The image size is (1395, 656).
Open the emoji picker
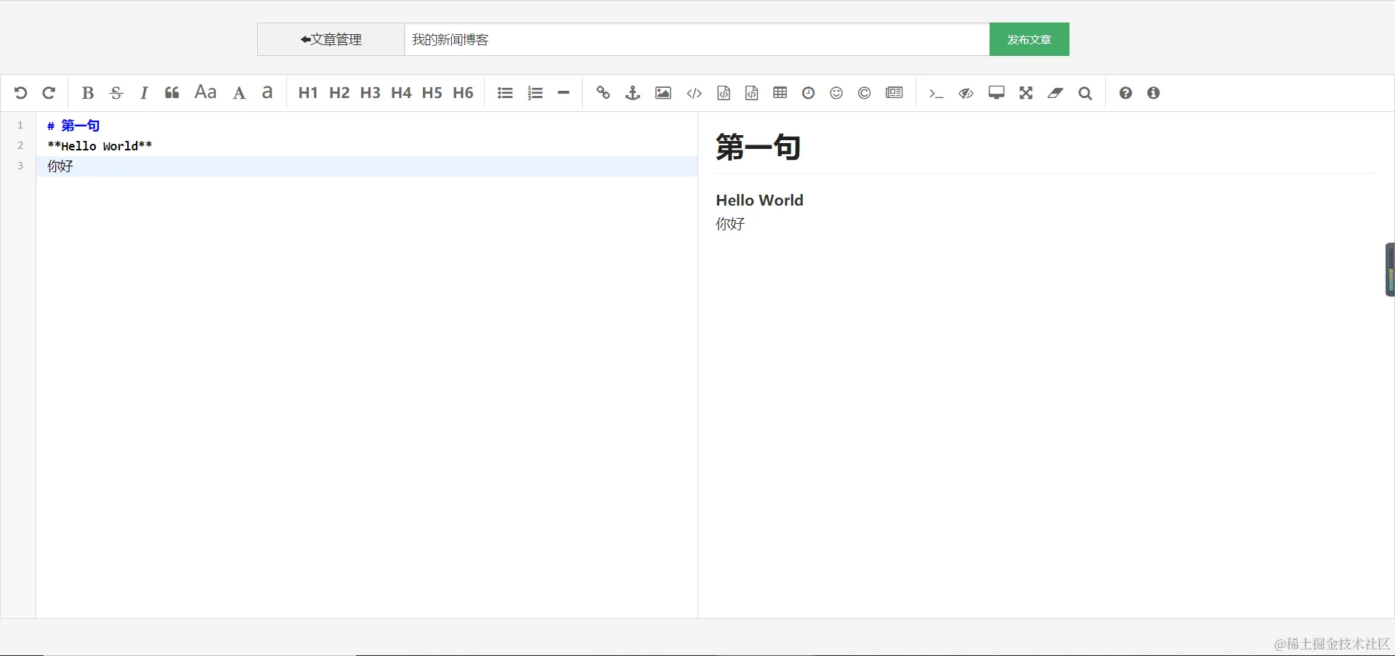coord(836,93)
